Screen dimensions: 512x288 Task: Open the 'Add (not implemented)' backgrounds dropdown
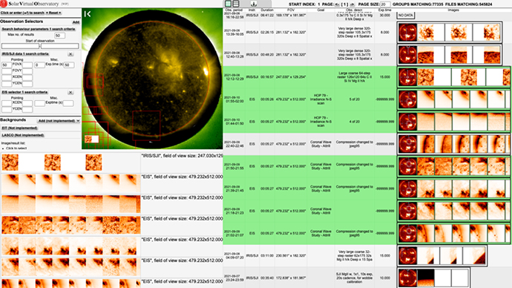point(59,121)
